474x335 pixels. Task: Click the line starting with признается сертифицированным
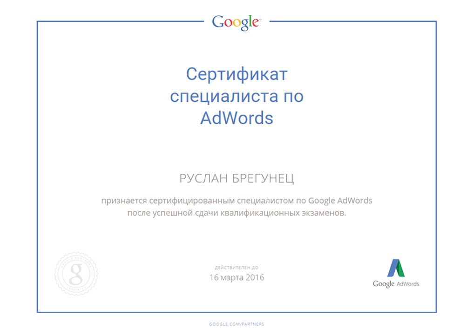(237, 201)
